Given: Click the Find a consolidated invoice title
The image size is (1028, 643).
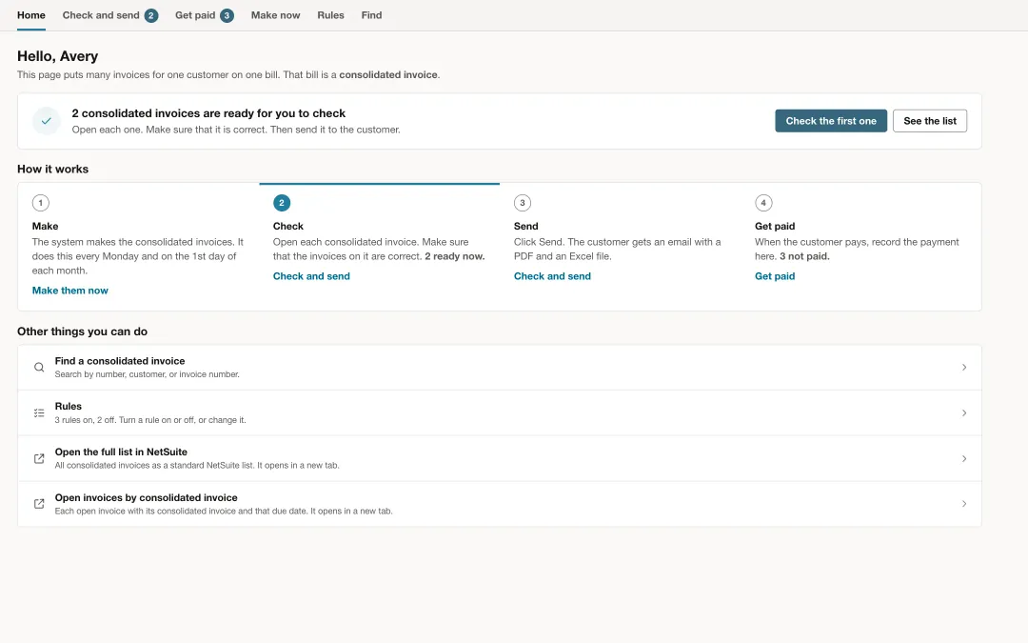Looking at the screenshot, I should pos(120,361).
